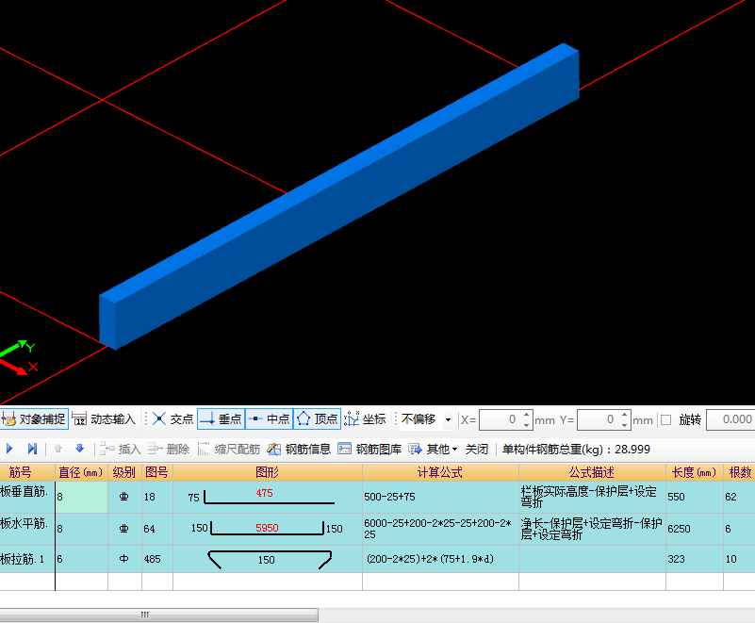Open 钢筋信息 rebar info
The height and width of the screenshot is (623, 755).
point(299,450)
